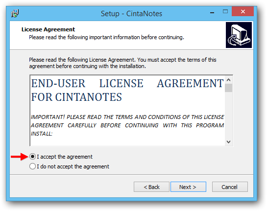This screenshot has width=267, height=211.
Task: Click the license scrollbar thumb
Action: click(228, 88)
